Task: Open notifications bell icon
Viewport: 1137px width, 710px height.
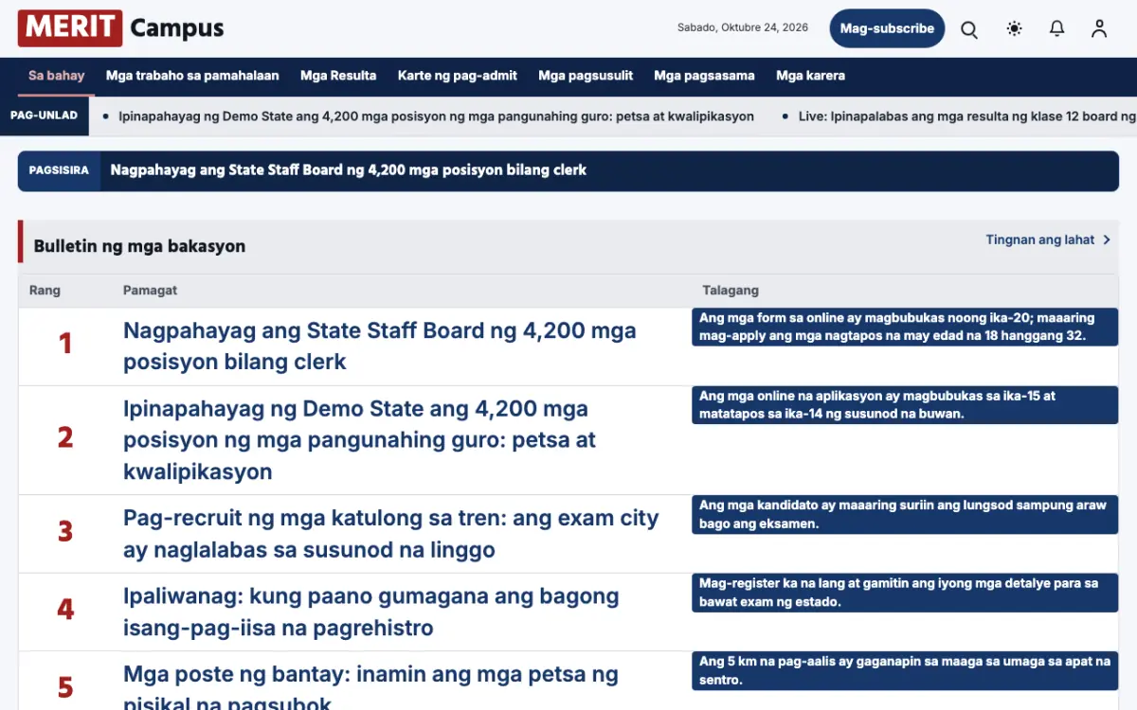Action: pos(1056,29)
